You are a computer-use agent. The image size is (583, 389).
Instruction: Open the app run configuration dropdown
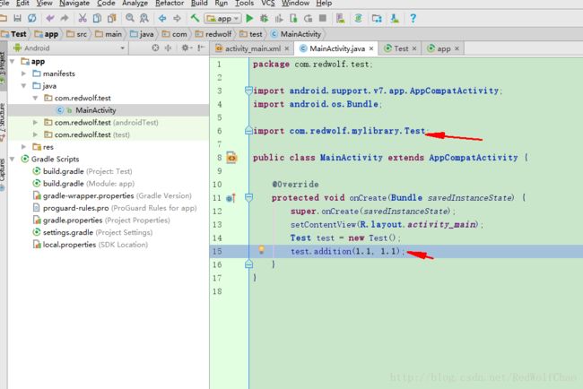222,18
